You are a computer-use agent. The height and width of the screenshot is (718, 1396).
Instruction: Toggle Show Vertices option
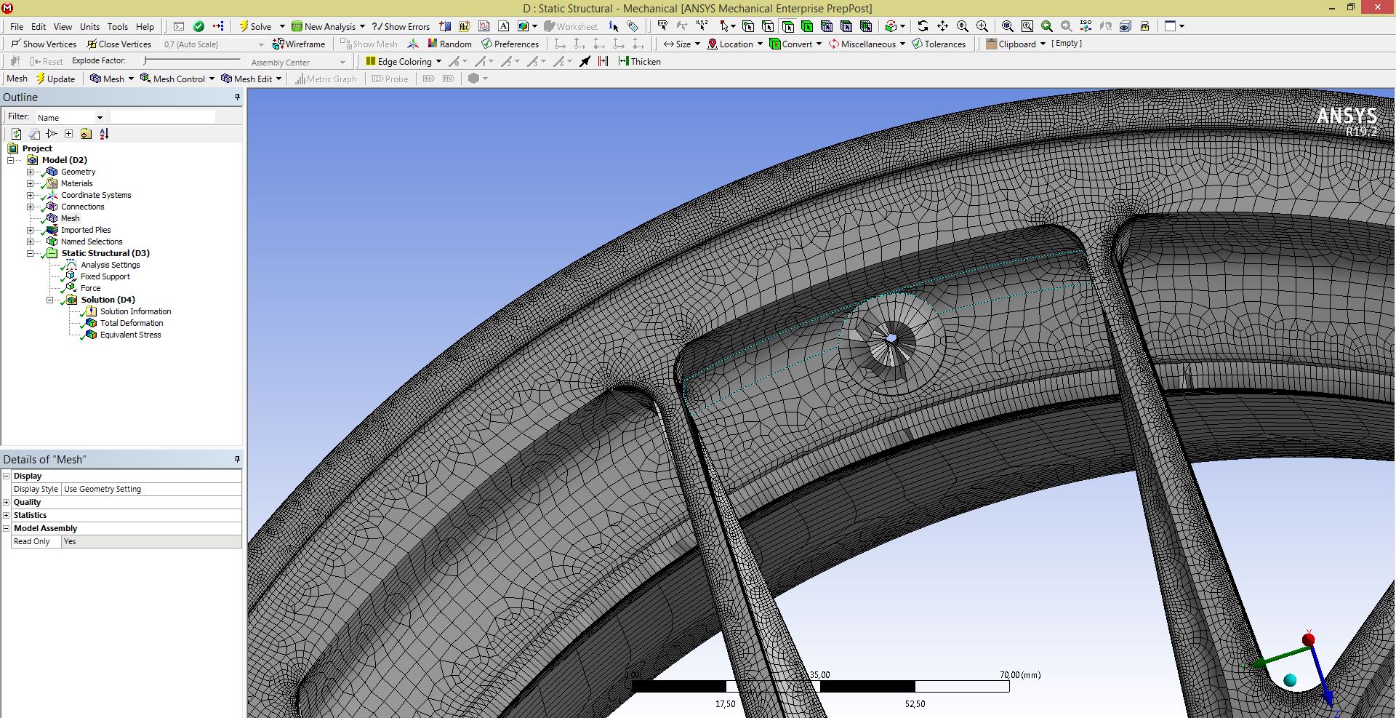[44, 44]
